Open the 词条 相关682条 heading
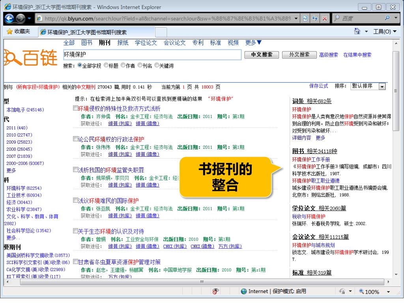 (x=312, y=101)
